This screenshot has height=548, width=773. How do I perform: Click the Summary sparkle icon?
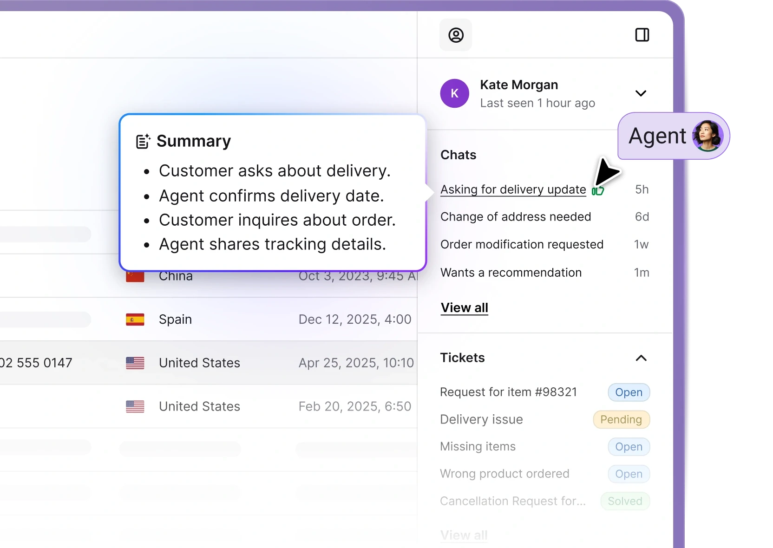click(142, 141)
